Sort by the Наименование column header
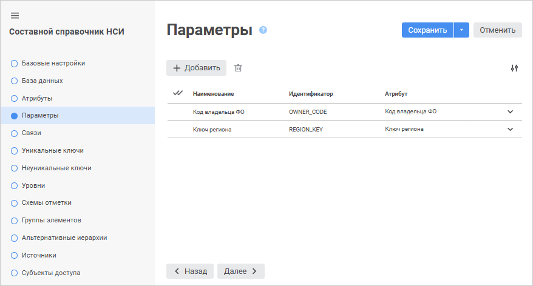 (x=213, y=94)
